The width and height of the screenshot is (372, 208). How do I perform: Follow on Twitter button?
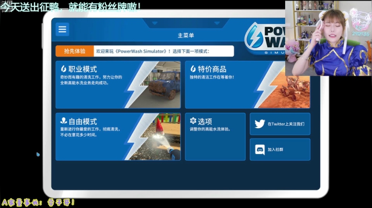point(280,124)
